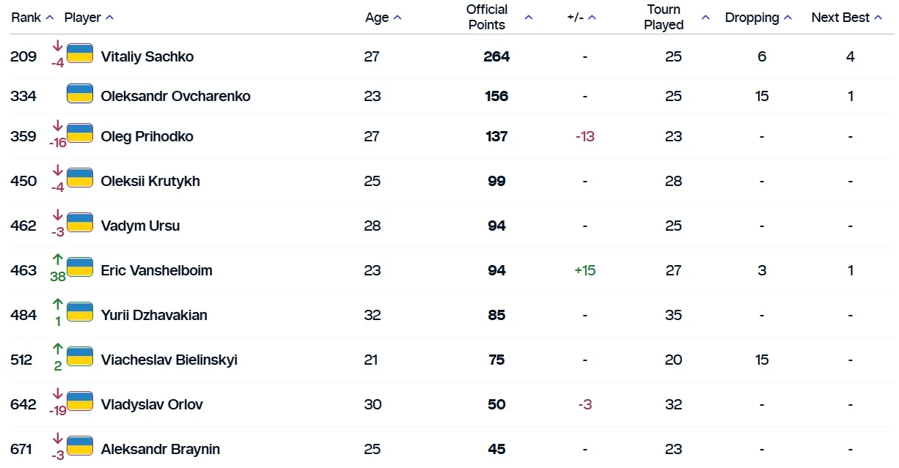Click the flag beside Viacheslav Bielinskyi

point(80,357)
